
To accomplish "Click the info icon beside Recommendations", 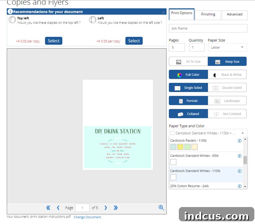I will click(10, 12).
